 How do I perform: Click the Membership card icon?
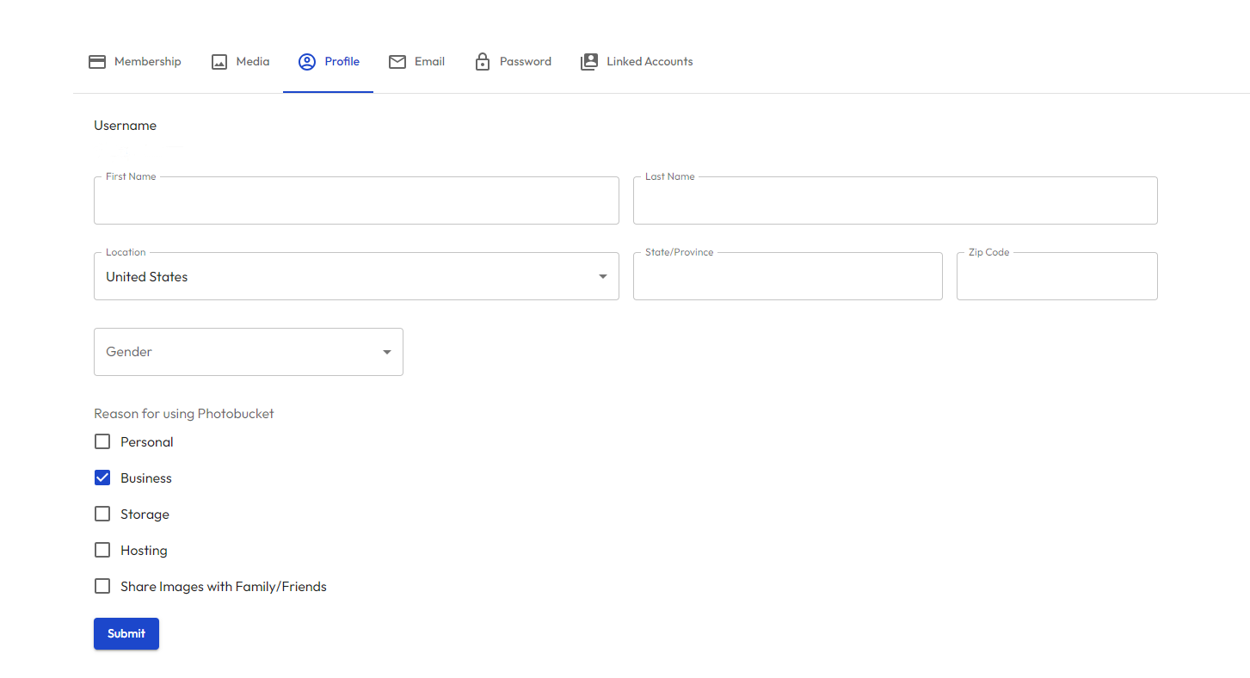97,62
